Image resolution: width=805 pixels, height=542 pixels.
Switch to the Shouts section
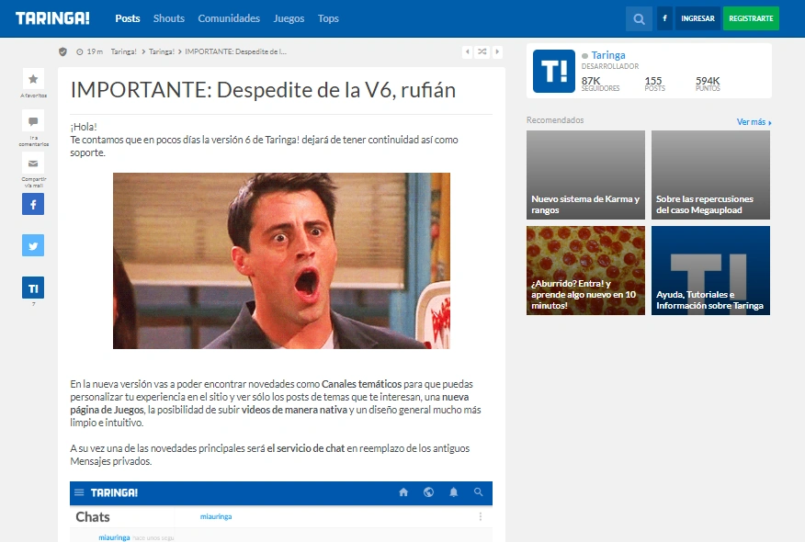(x=168, y=18)
